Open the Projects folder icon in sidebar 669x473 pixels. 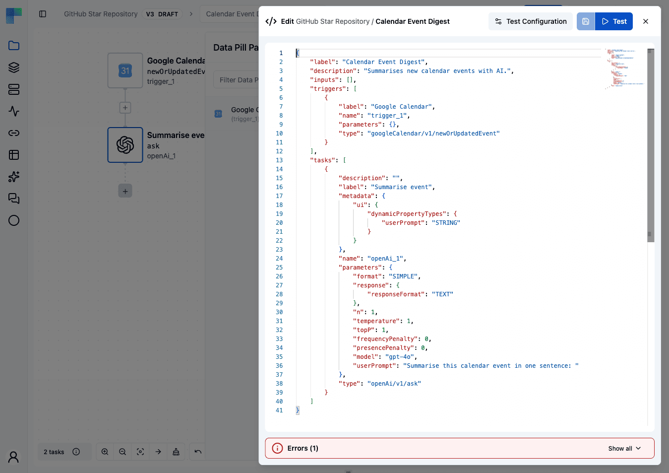click(x=14, y=46)
